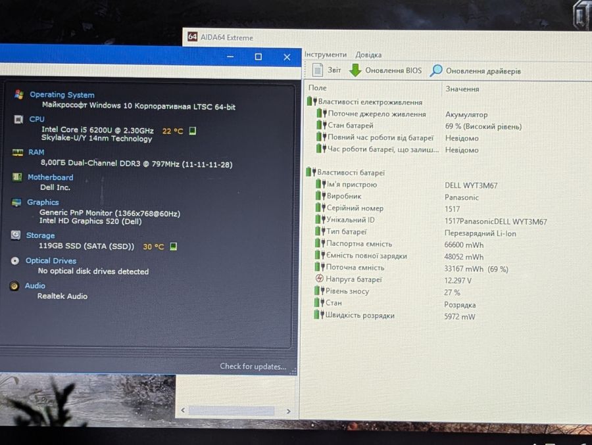The image size is (592, 445).
Task: Select the Поточне джерело живлення row
Action: tap(403, 114)
